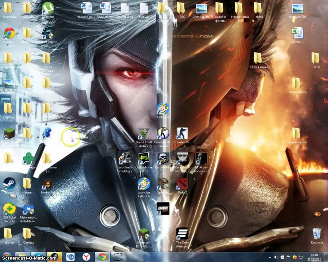Open the Новая папка (2) folder
328x262 pixels.
pos(297,138)
